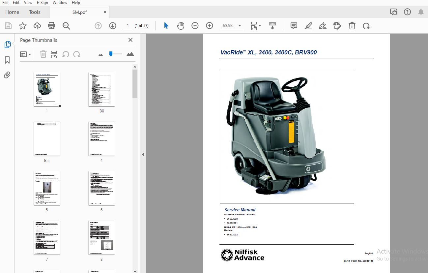Viewport: 428px width, 273px height.
Task: Open the thumbnails options menu dropdown
Action: pyautogui.click(x=26, y=54)
